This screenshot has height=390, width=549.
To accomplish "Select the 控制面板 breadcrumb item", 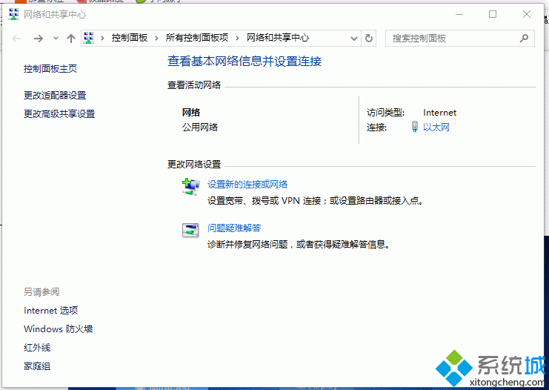I will [x=130, y=38].
